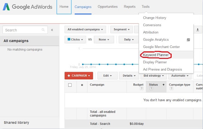Click the Campaign column header
Screen dimensions: 203x129
click(x=97, y=85)
